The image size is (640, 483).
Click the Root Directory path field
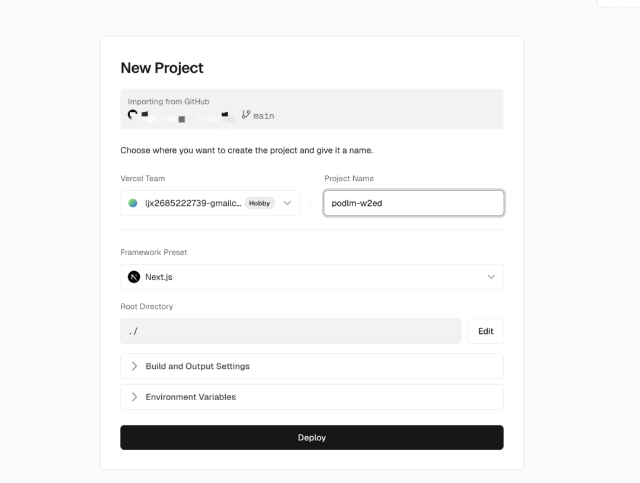pos(290,331)
